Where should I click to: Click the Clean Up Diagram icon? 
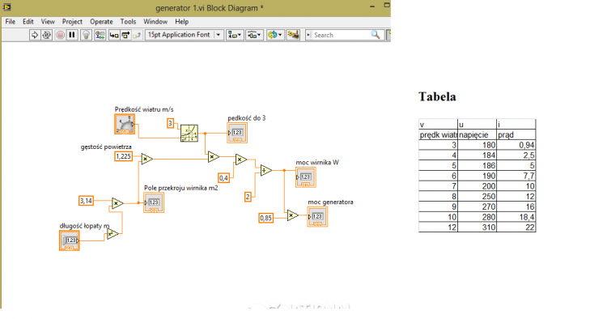pos(293,35)
